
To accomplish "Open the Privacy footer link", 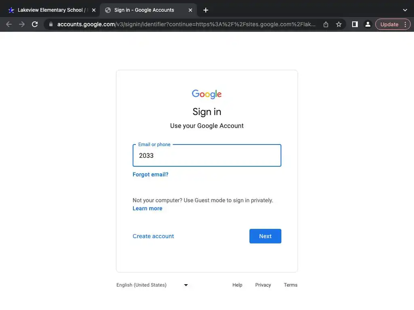I will pos(263,285).
